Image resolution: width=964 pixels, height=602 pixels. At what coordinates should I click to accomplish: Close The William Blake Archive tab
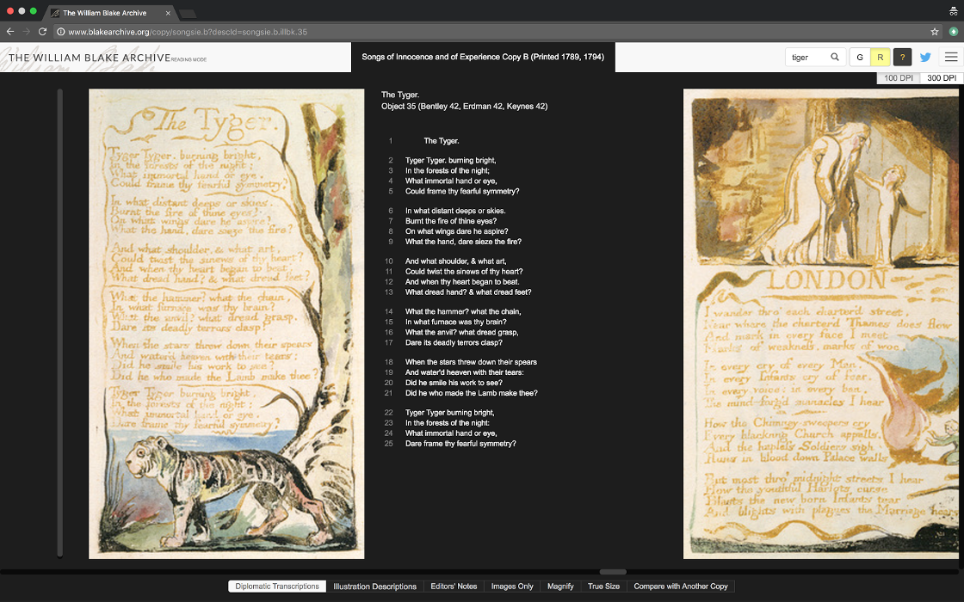point(168,13)
